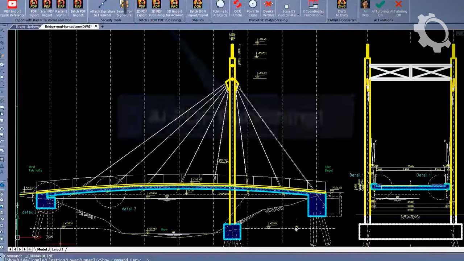Expand the X Coordinates Calibration dropdown
This screenshot has height=261, width=464.
pyautogui.click(x=322, y=16)
